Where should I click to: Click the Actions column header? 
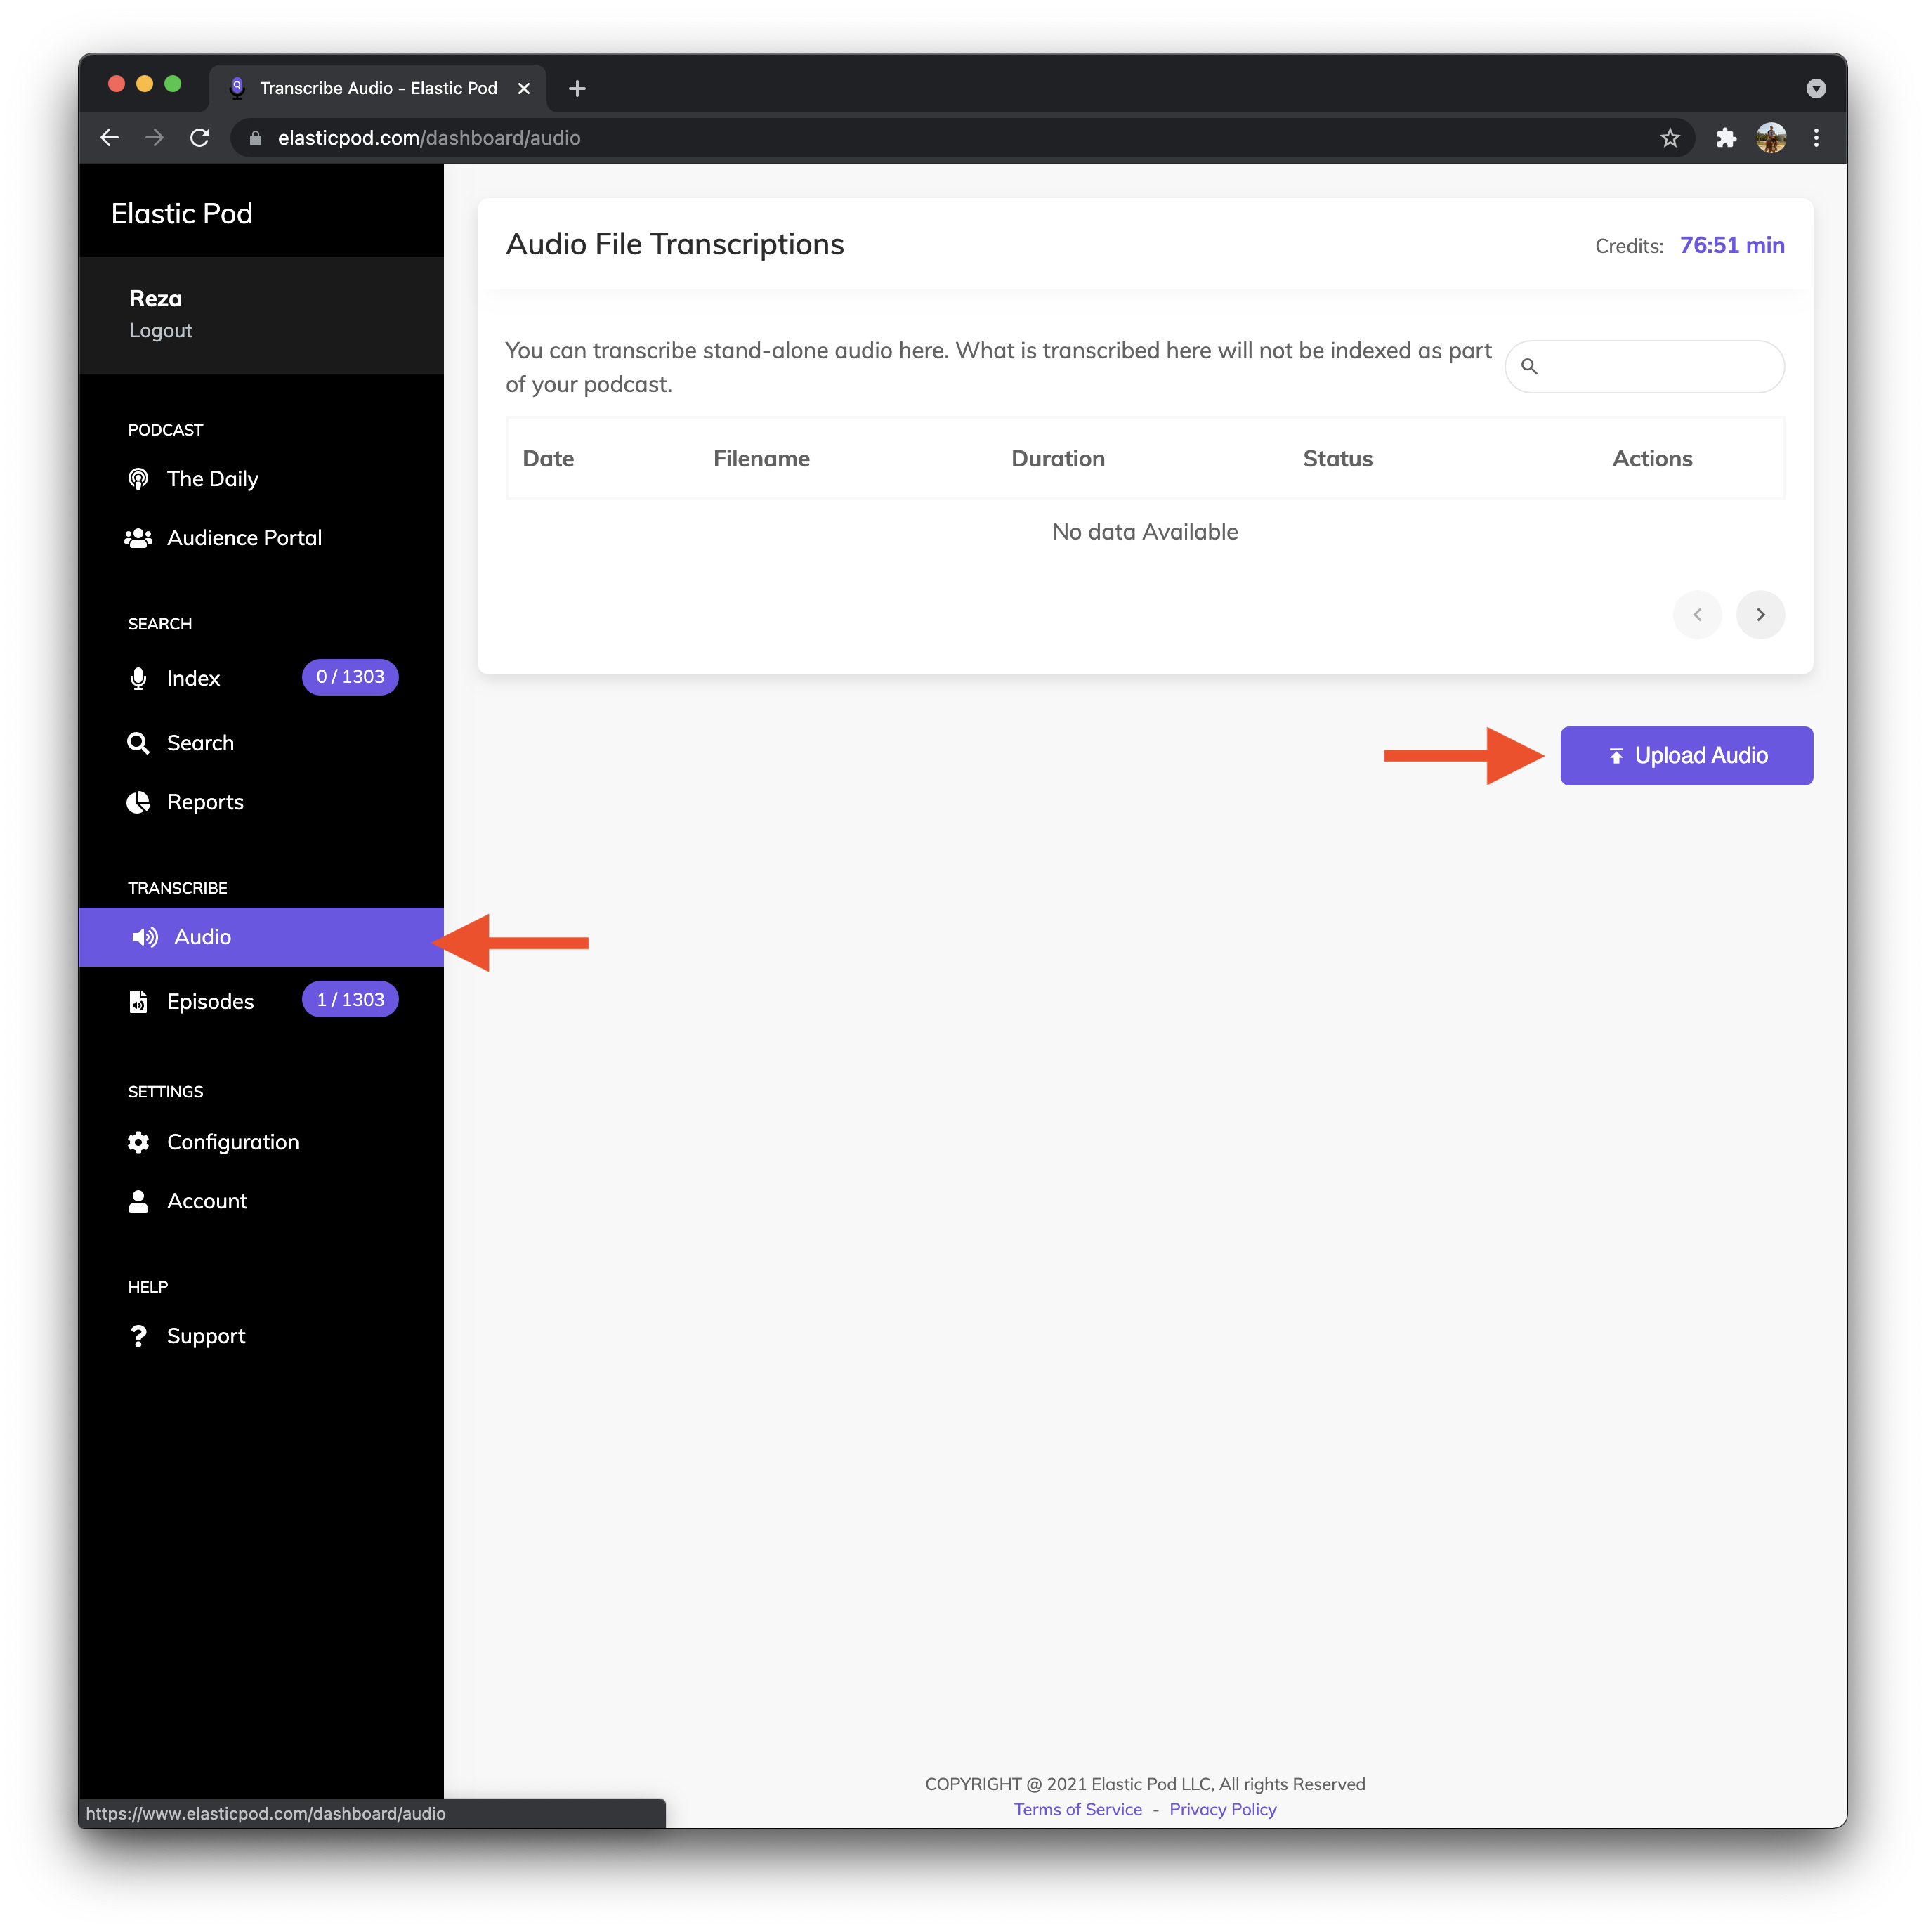(x=1652, y=459)
